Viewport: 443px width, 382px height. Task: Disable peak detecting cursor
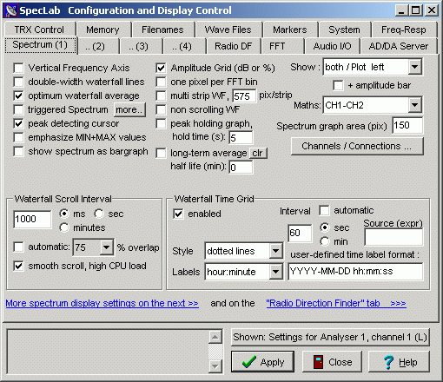(18, 123)
